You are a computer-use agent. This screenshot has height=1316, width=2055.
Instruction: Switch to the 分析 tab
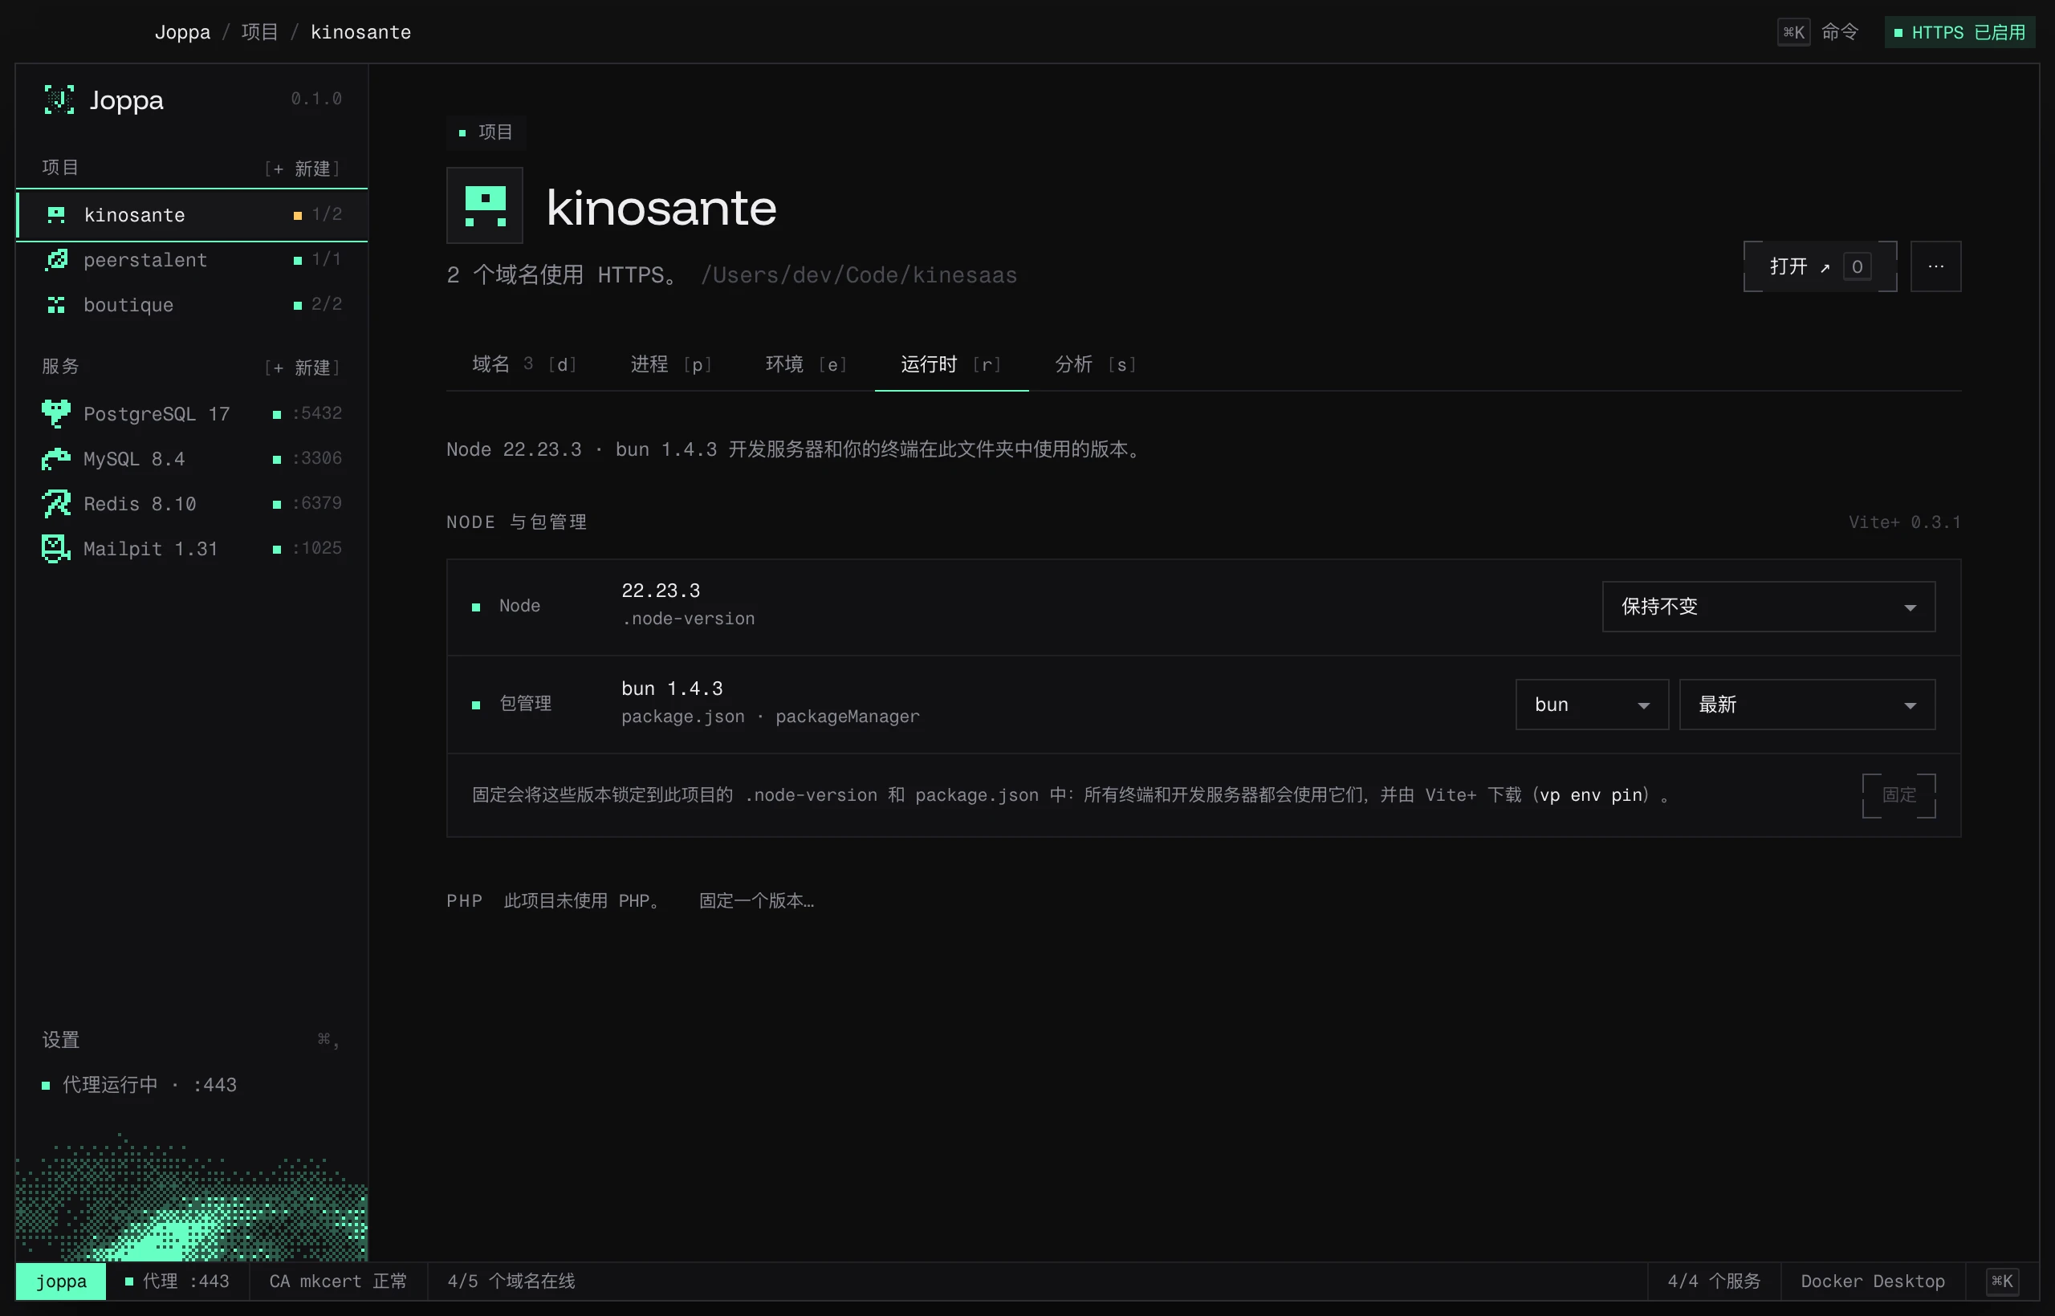click(1095, 365)
